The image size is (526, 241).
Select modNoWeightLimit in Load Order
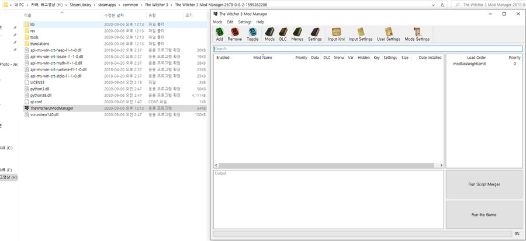tap(469, 64)
